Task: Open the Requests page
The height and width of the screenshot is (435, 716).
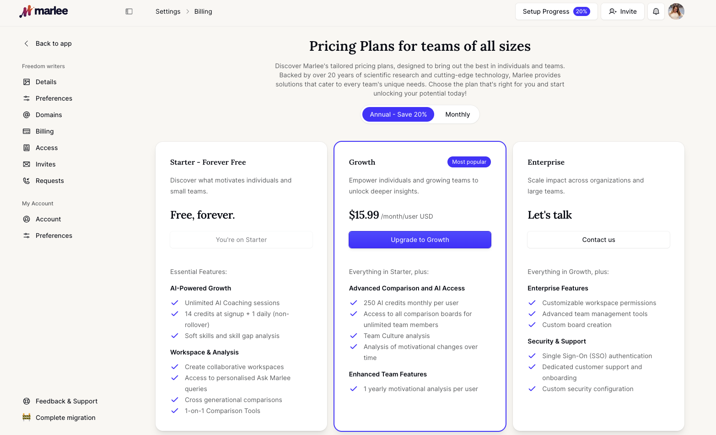Action: pos(49,181)
